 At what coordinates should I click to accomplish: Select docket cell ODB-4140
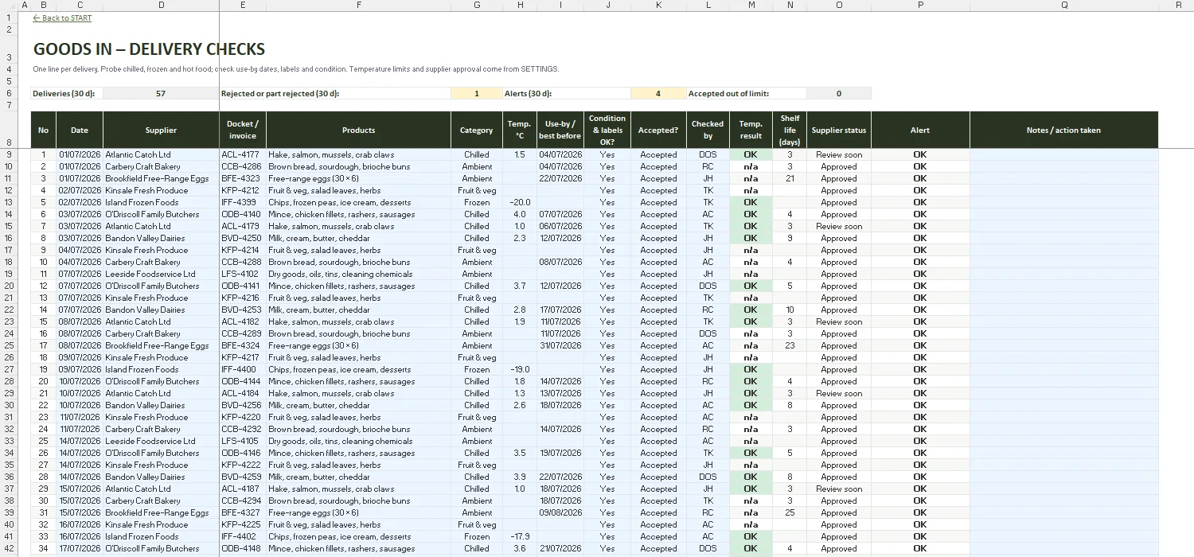[x=243, y=214]
